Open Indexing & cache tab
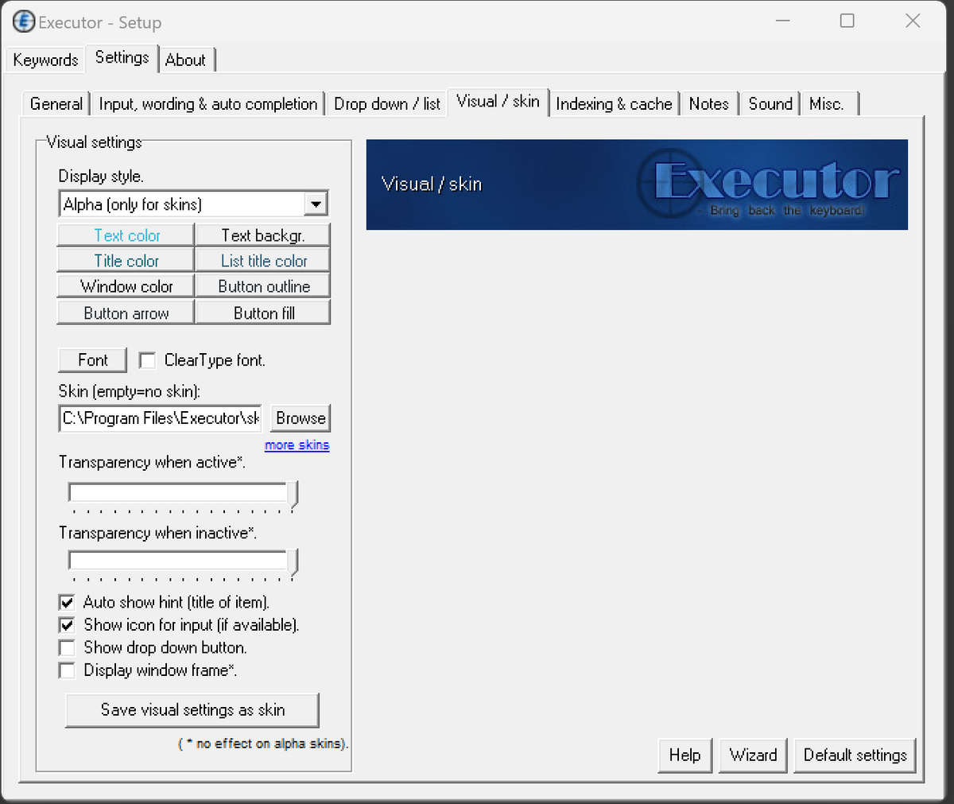 [614, 103]
